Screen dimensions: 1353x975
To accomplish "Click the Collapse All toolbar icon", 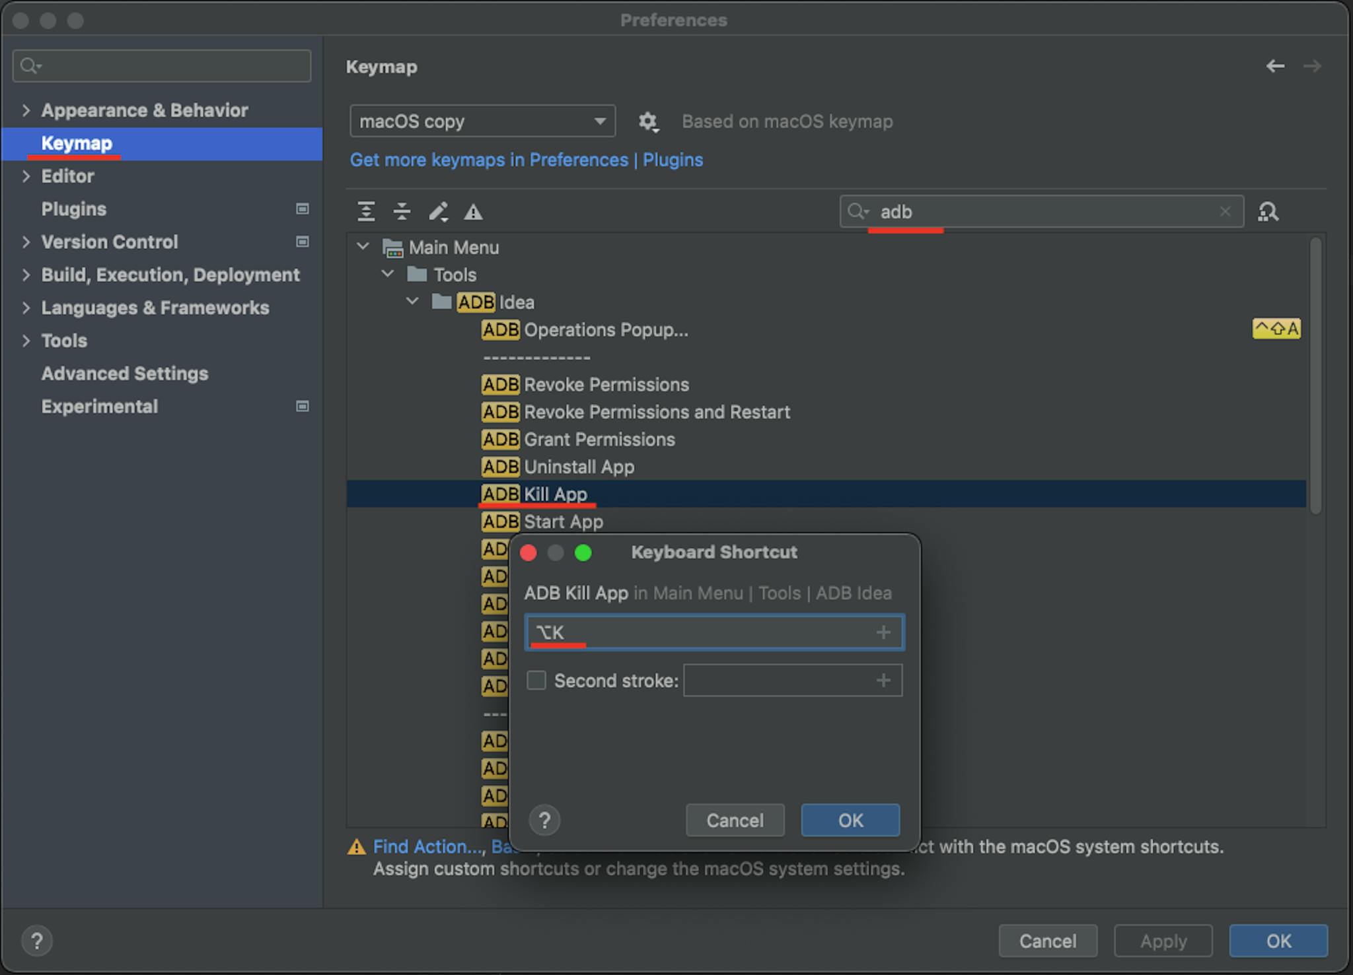I will tap(402, 212).
